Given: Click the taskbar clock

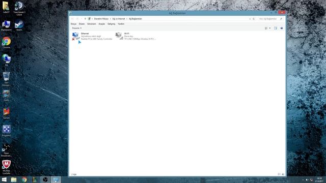Looking at the screenshot, I should point(319,179).
